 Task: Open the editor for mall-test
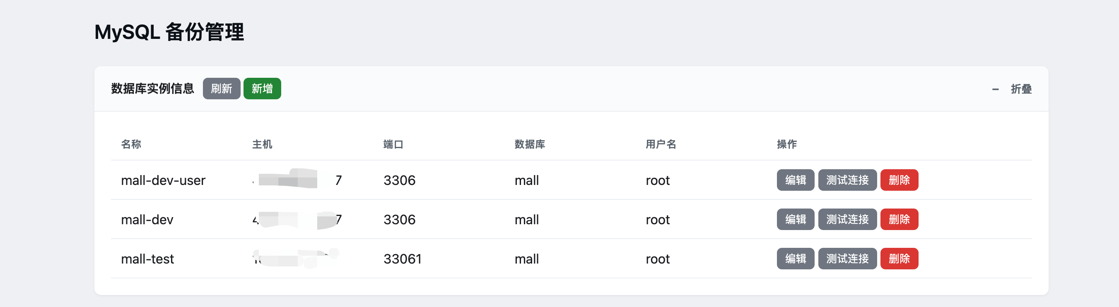795,259
